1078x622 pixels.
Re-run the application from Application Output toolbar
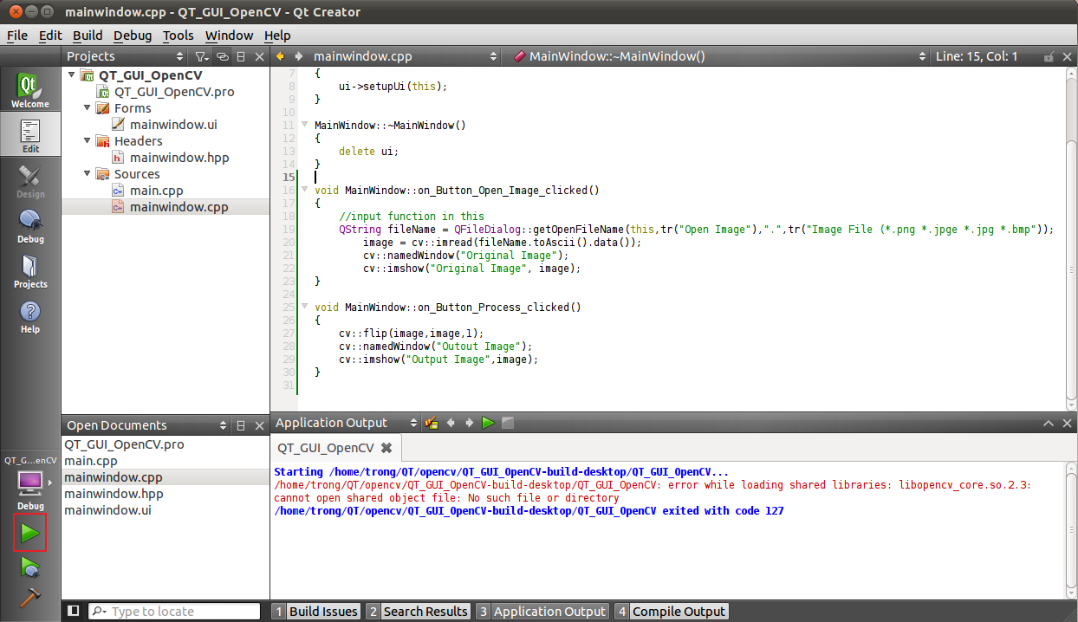(x=489, y=423)
